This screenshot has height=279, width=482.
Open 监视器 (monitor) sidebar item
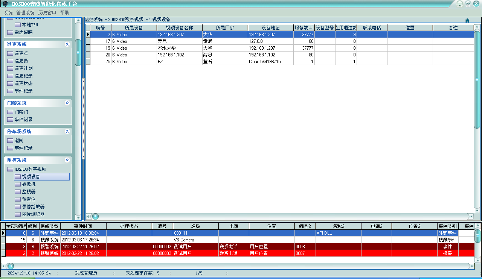point(29,192)
